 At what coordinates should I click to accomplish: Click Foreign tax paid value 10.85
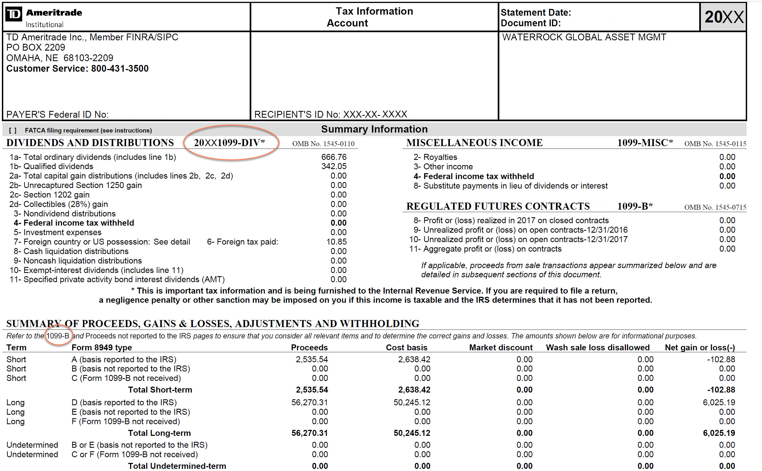336,242
